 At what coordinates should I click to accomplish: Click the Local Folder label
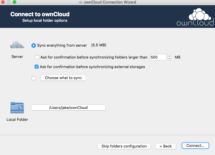click(17, 120)
